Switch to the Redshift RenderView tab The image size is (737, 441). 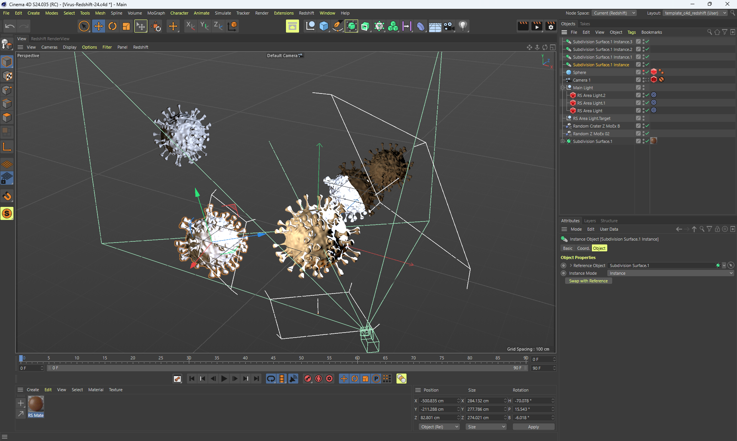point(50,39)
